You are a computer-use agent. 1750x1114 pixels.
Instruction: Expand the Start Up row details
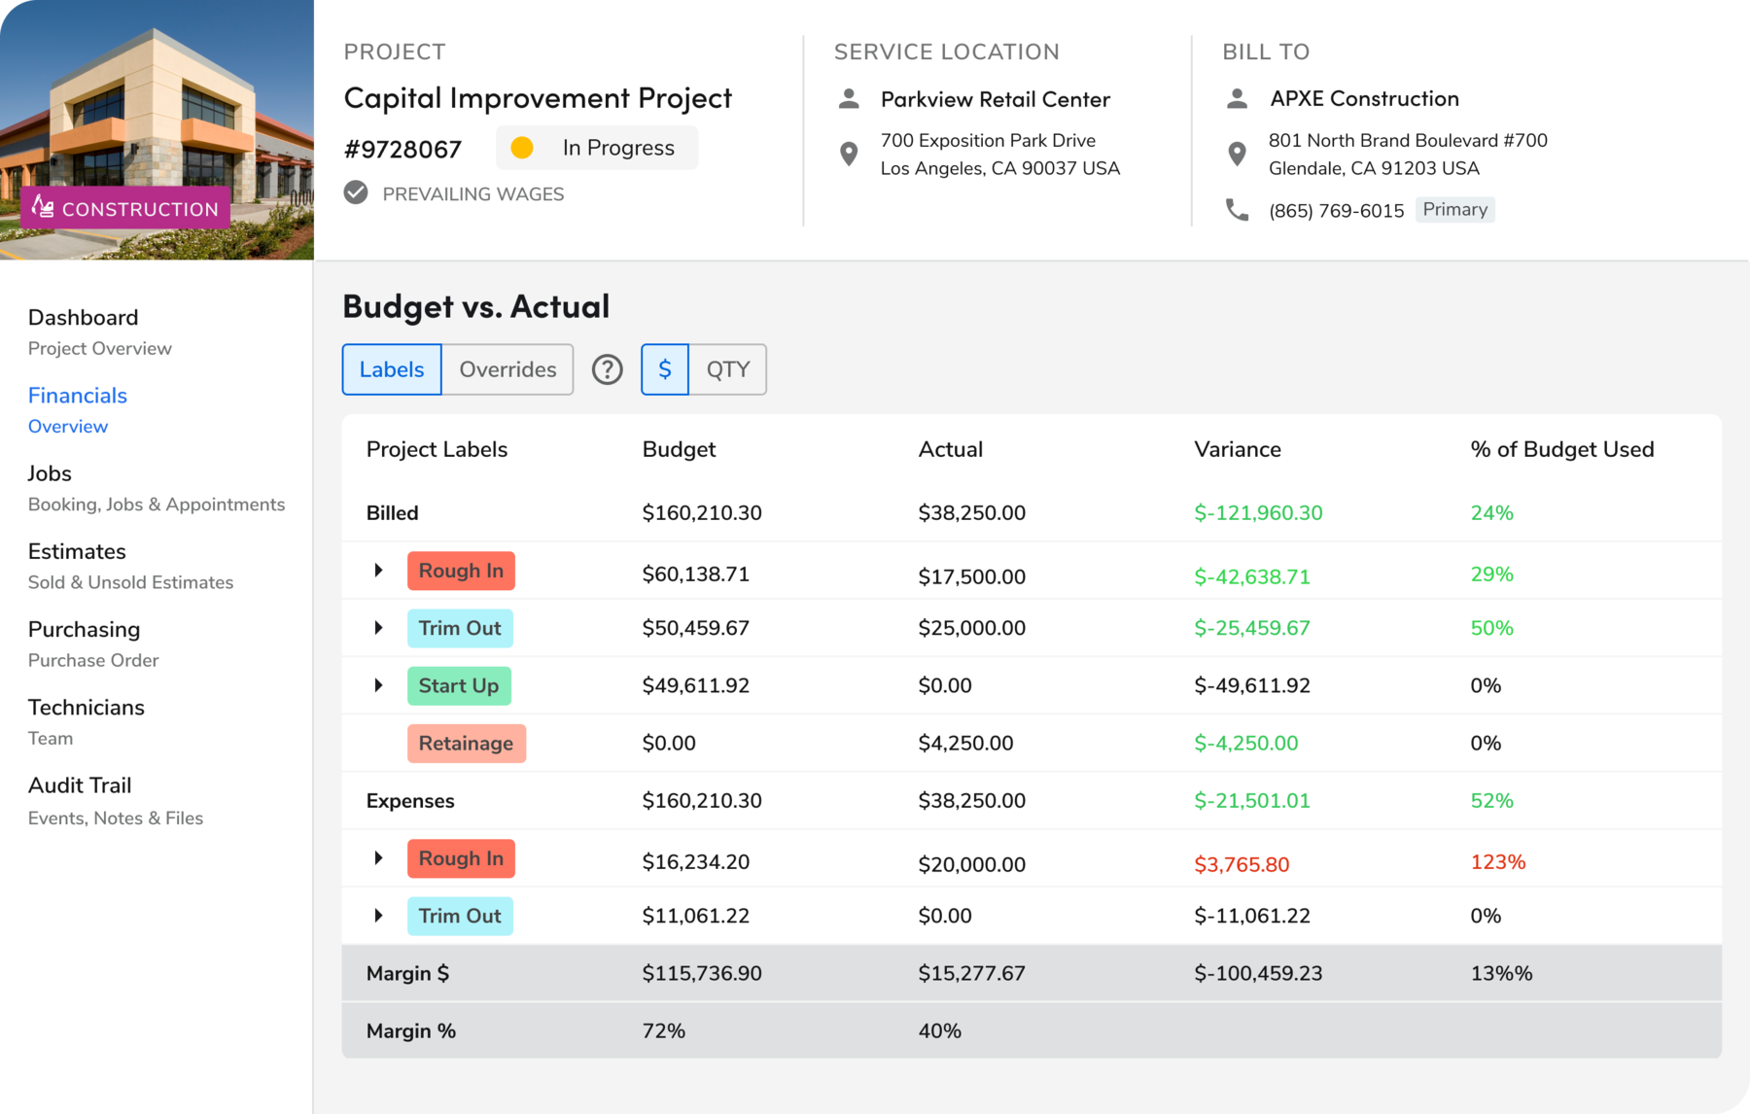pos(377,685)
